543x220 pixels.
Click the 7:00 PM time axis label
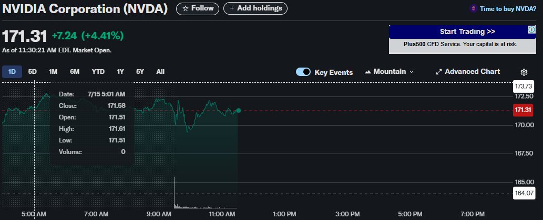pyautogui.click(x=473, y=214)
